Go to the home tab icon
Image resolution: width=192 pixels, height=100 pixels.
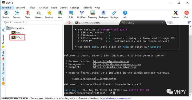click(69, 23)
